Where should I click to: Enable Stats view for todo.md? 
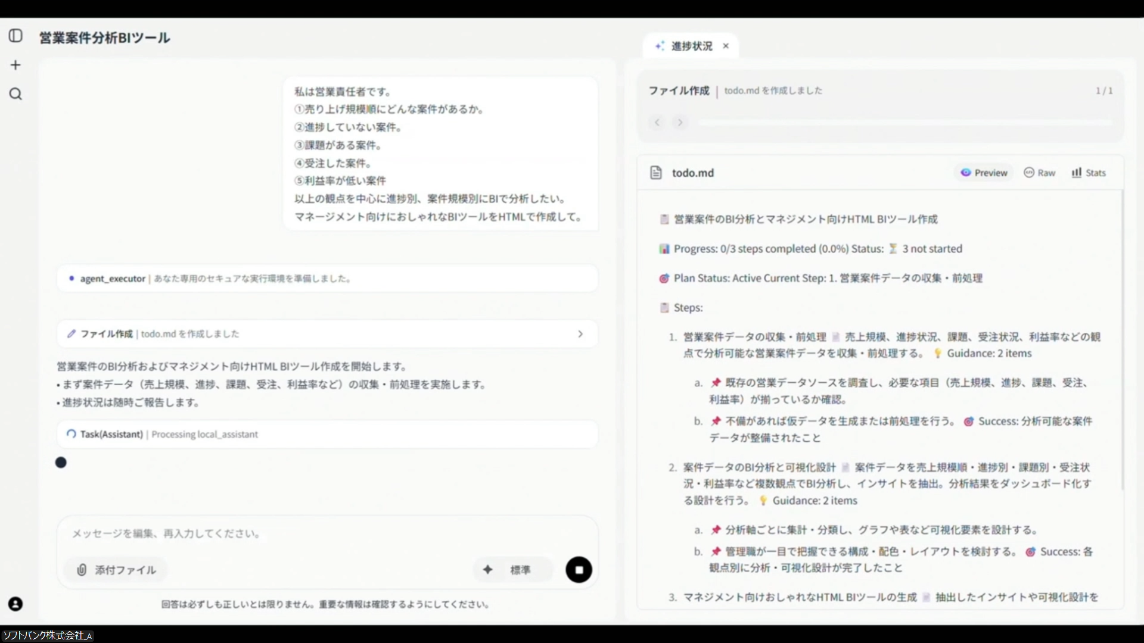1088,173
